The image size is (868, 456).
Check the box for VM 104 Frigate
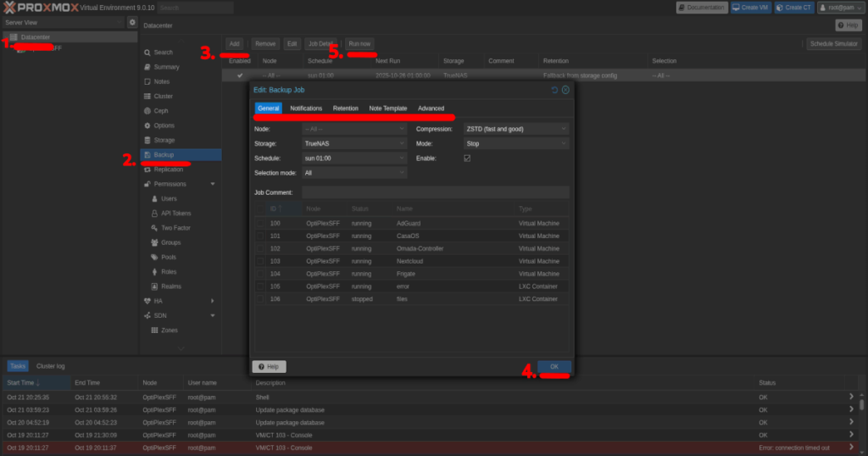[x=260, y=274]
